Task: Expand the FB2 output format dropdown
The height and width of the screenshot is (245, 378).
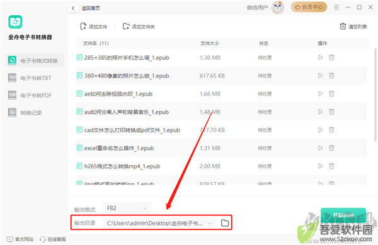Action: (127, 208)
